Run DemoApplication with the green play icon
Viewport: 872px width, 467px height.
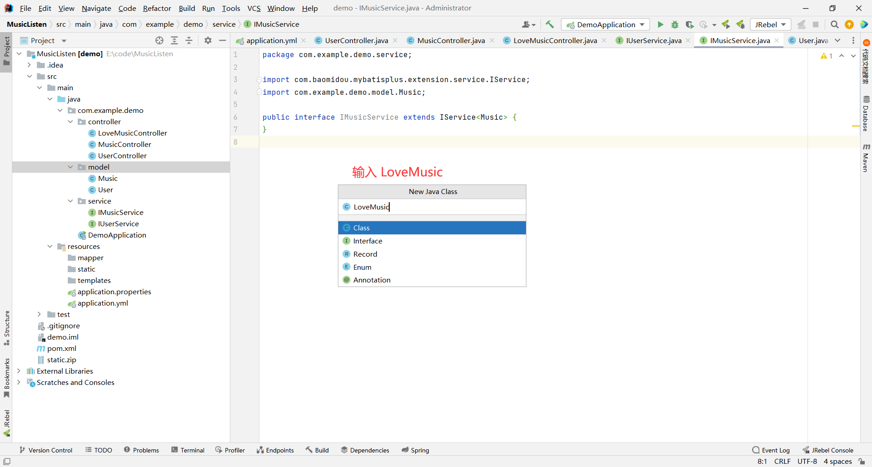(660, 24)
